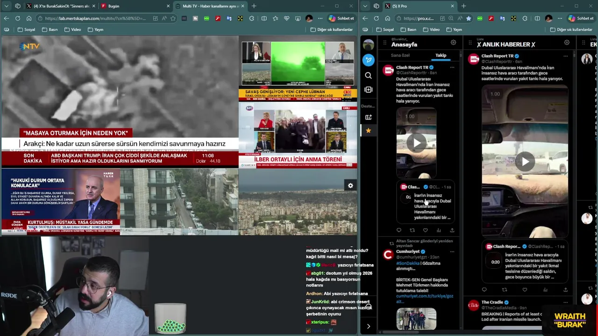
Task: Open the user avatar in X Pro sidebar
Action: click(x=368, y=45)
